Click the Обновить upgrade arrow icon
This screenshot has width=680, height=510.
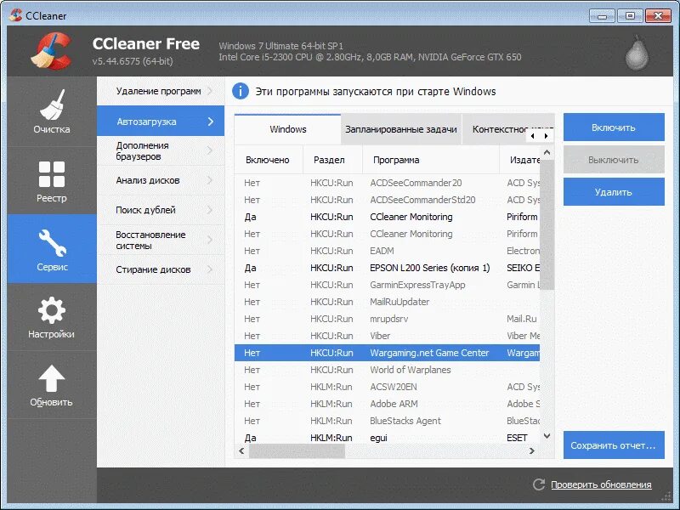(x=52, y=378)
